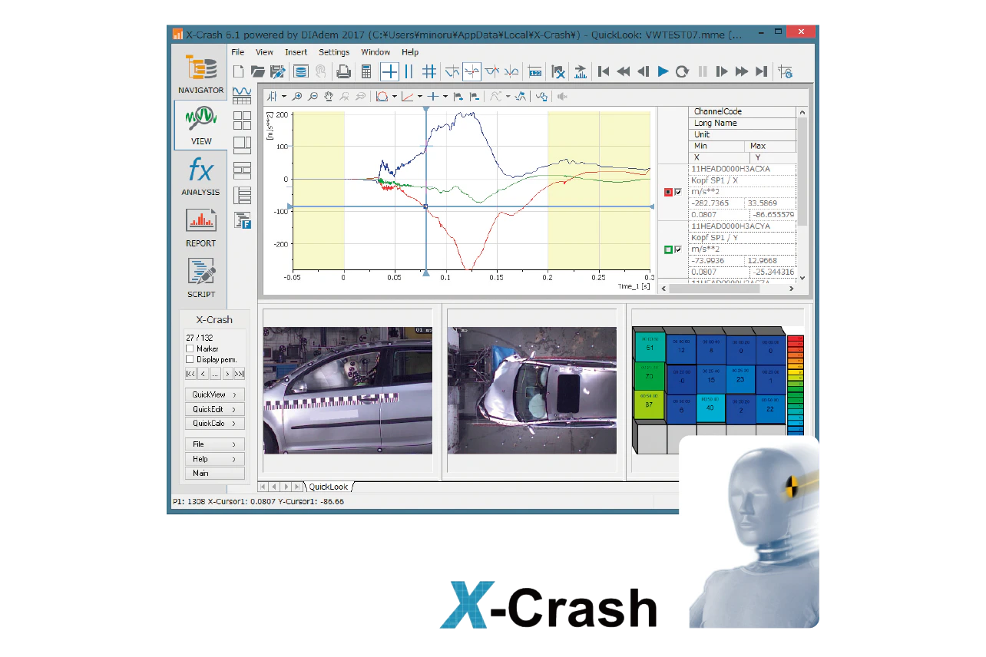Open the NAVIGATOR panel
This screenshot has width=986, height=657.
point(200,74)
